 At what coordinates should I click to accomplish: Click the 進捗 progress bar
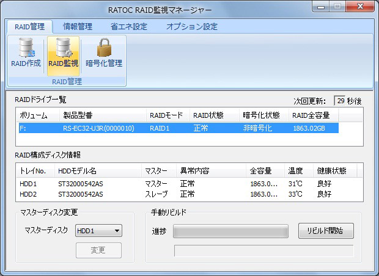tap(230, 231)
